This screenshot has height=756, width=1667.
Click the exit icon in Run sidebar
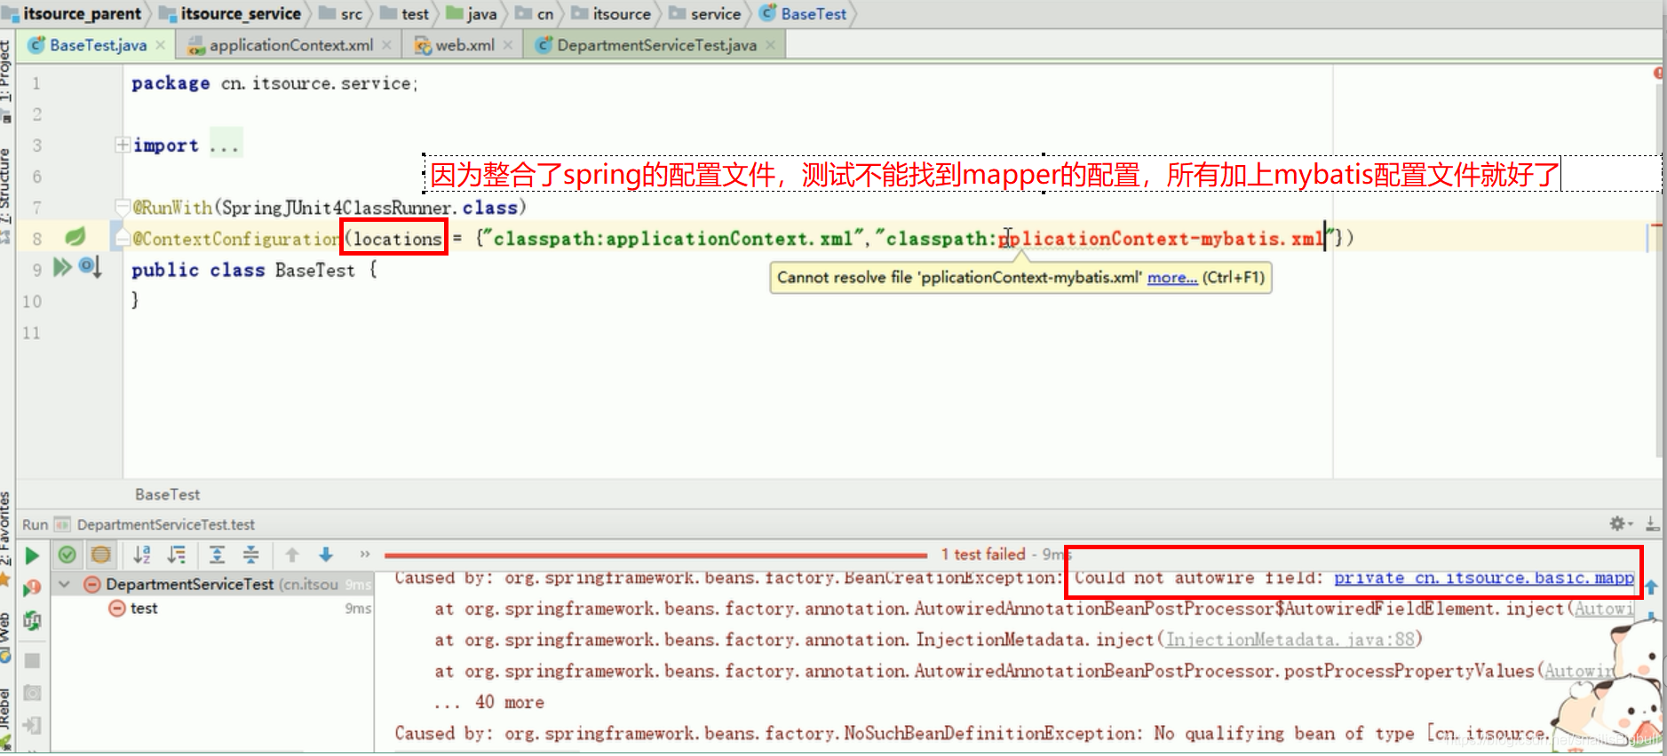(x=32, y=725)
